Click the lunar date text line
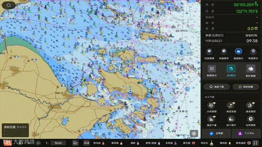262x147 pixels. [215, 36]
